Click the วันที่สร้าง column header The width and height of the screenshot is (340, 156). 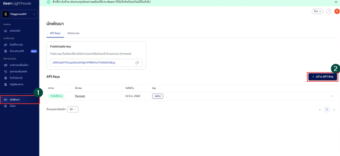129,88
